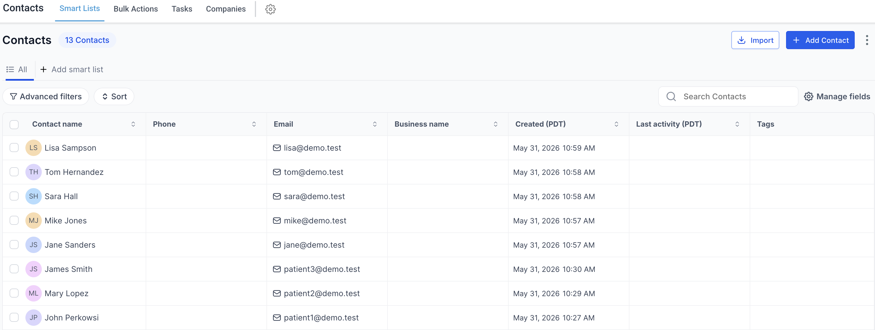Click the name John Perkowsi
This screenshot has height=330, width=875.
click(72, 318)
